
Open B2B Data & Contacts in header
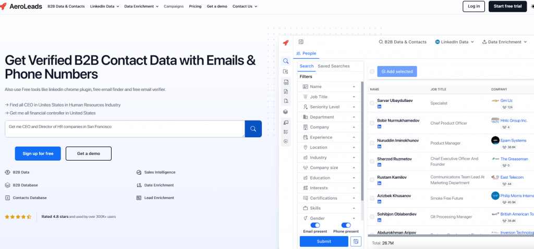tap(66, 6)
